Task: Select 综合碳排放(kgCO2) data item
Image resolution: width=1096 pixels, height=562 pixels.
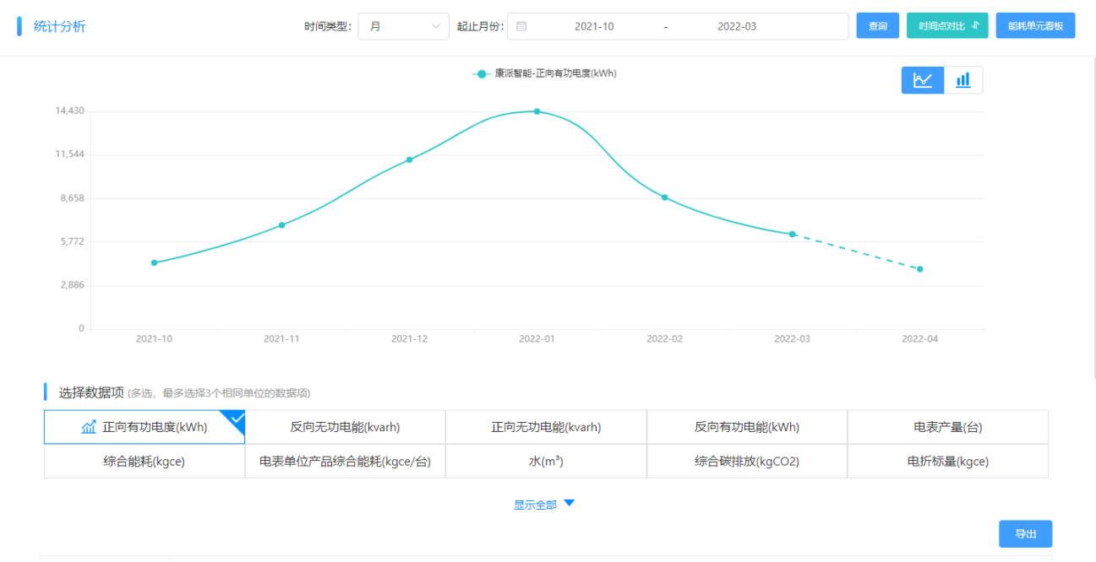Action: (747, 462)
